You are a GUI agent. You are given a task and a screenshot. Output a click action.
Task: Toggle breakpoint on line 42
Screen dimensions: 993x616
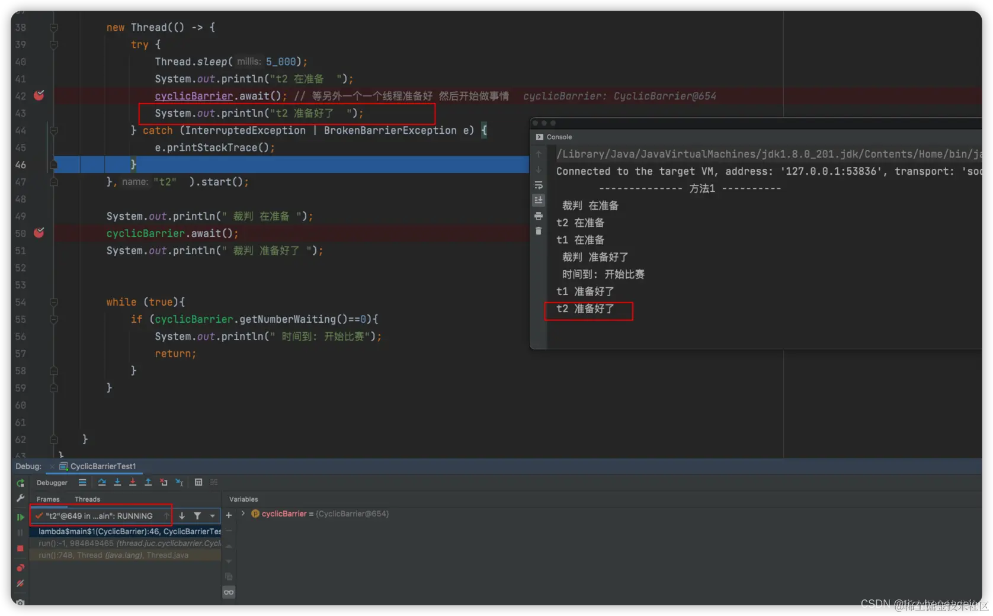tap(39, 95)
